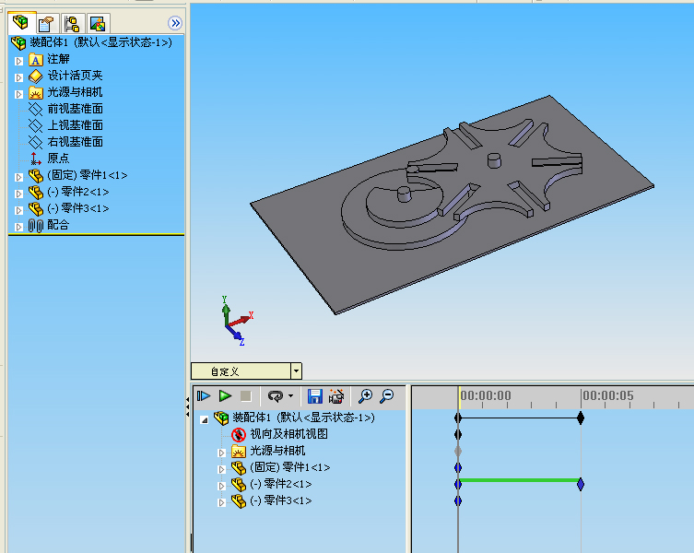Click the 00:00:05 time marker on the ruler

[x=607, y=395]
